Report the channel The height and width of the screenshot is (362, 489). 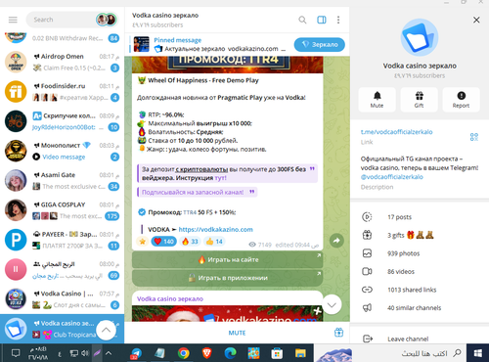461,100
